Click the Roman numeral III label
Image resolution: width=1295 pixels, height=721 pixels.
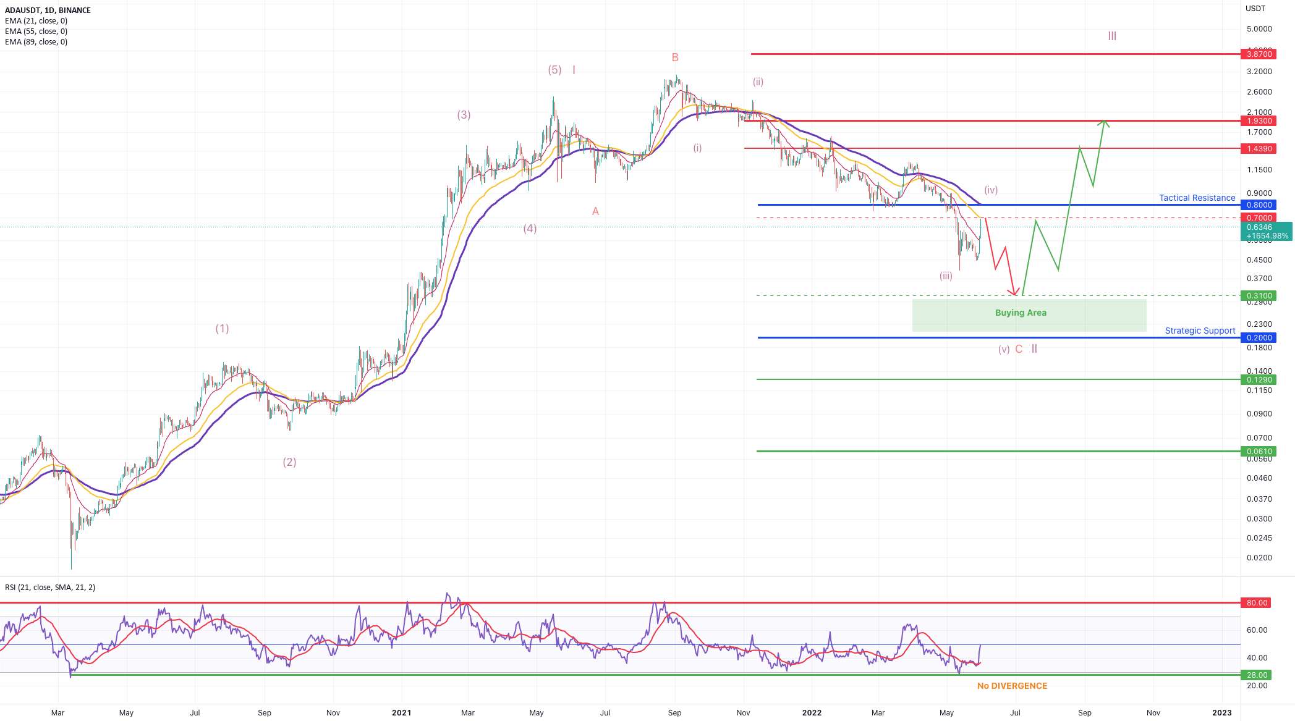(1112, 36)
